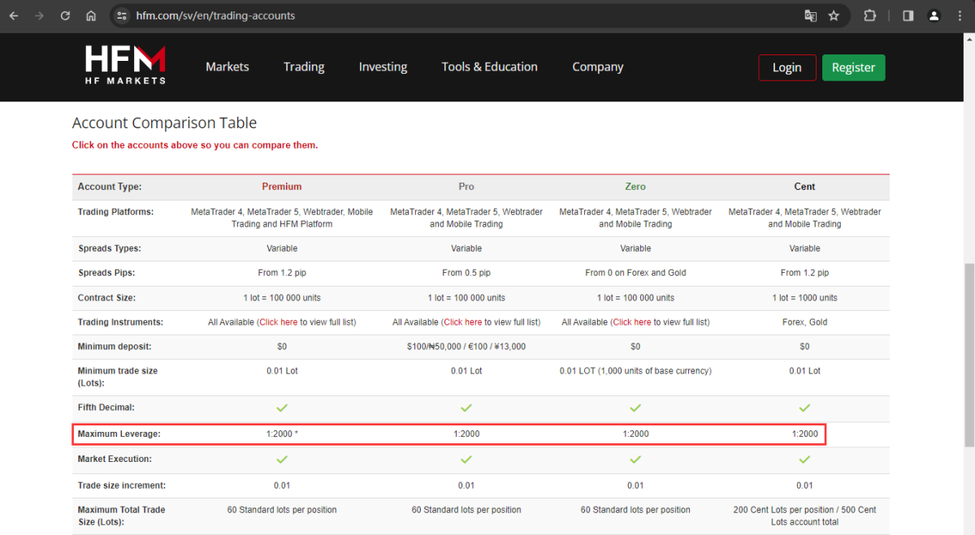
Task: Open browser extensions puzzle icon
Action: tap(870, 15)
